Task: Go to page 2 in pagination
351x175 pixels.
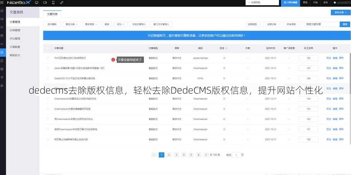Action: click(169, 155)
